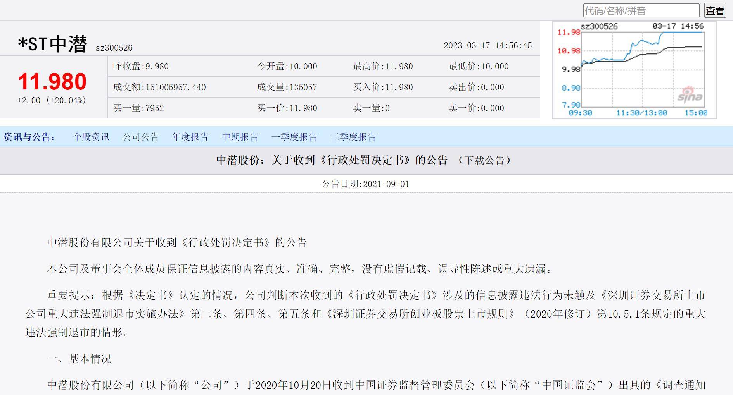The width and height of the screenshot is (733, 395).
Task: Open the 一季度报告 tab
Action: [x=294, y=137]
